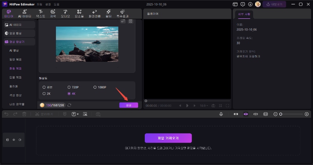This screenshot has width=313, height=165.
Task: Enter fullscreen preview mode
Action: click(227, 106)
